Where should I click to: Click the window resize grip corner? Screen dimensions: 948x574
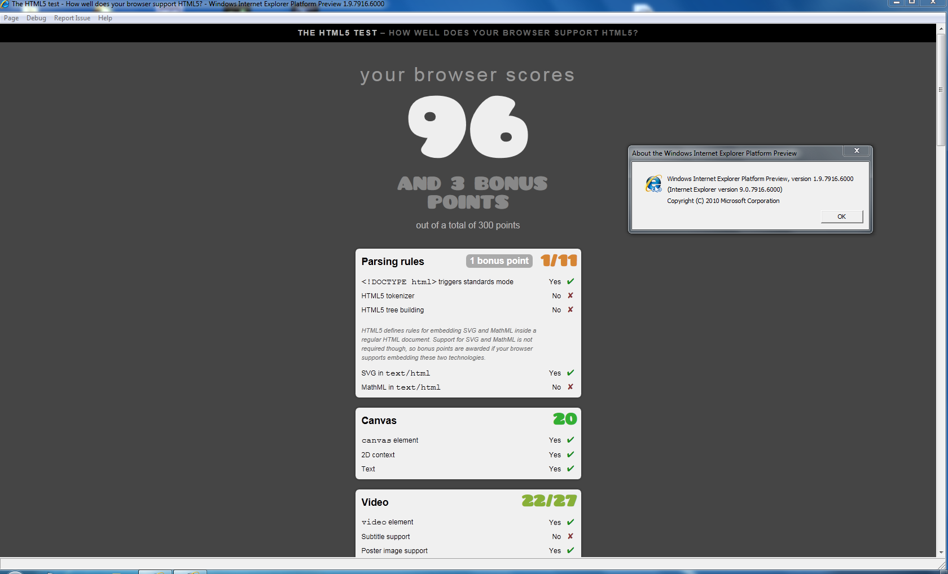click(x=941, y=564)
